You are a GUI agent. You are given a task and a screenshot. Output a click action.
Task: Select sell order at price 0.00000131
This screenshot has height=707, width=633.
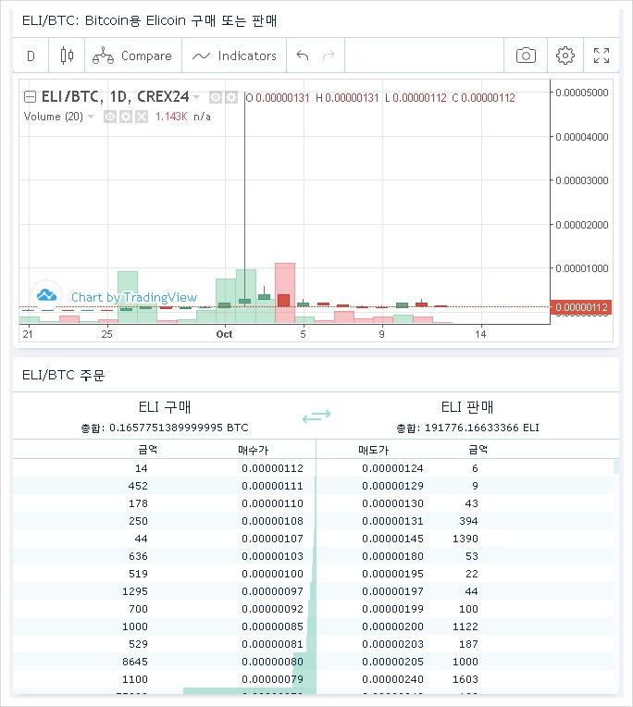(465, 521)
